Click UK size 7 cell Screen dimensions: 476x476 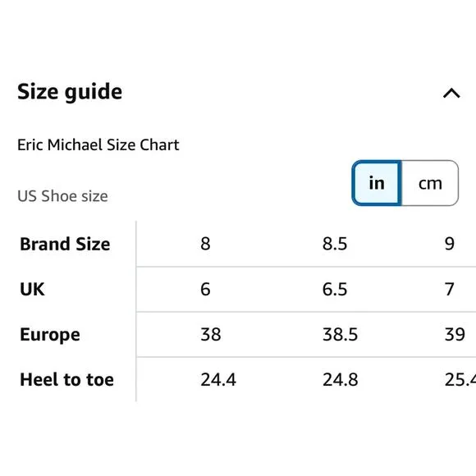point(450,289)
